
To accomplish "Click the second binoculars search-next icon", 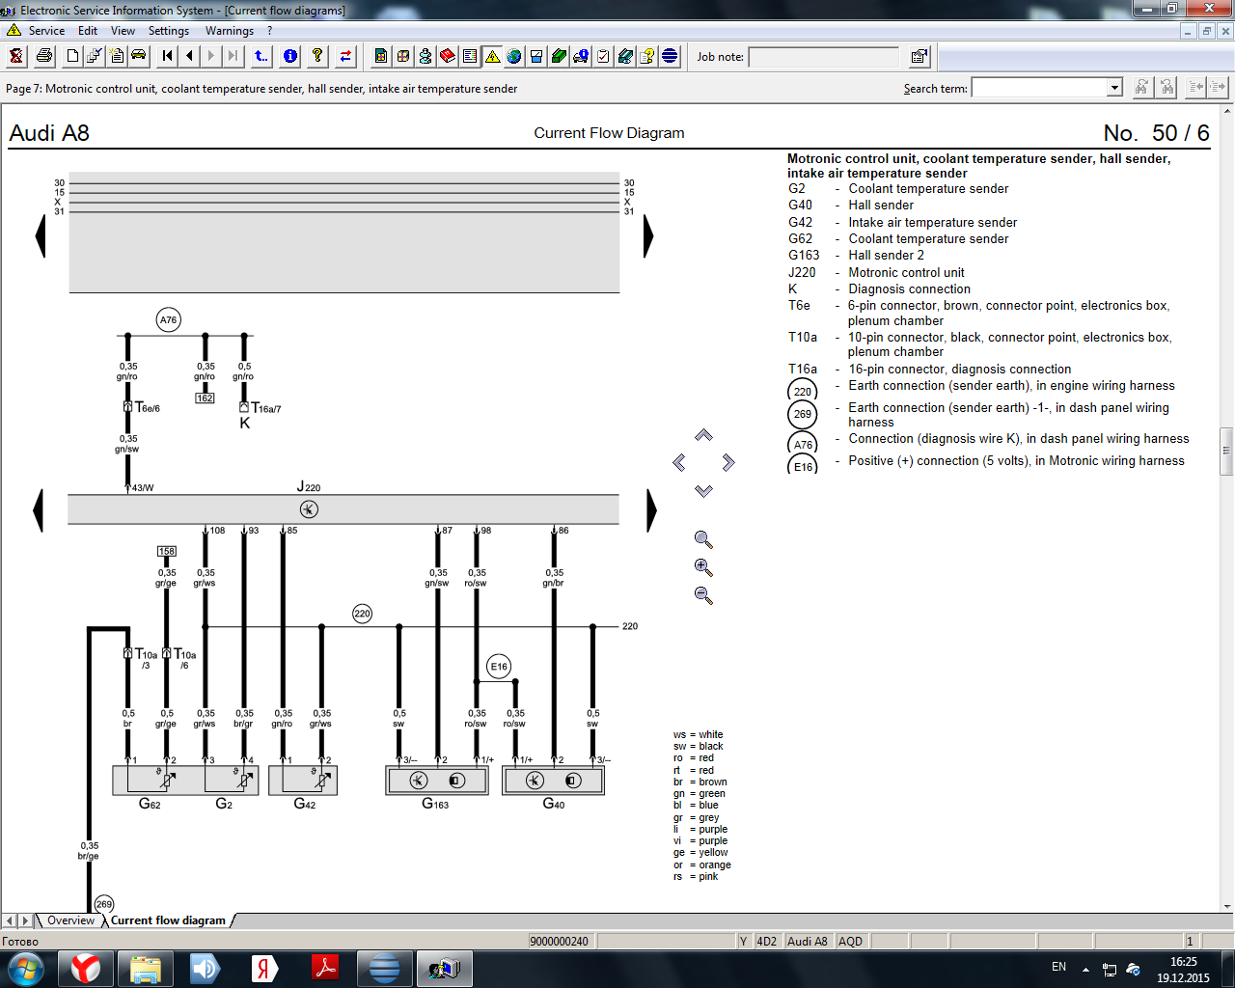I will pos(1166,88).
